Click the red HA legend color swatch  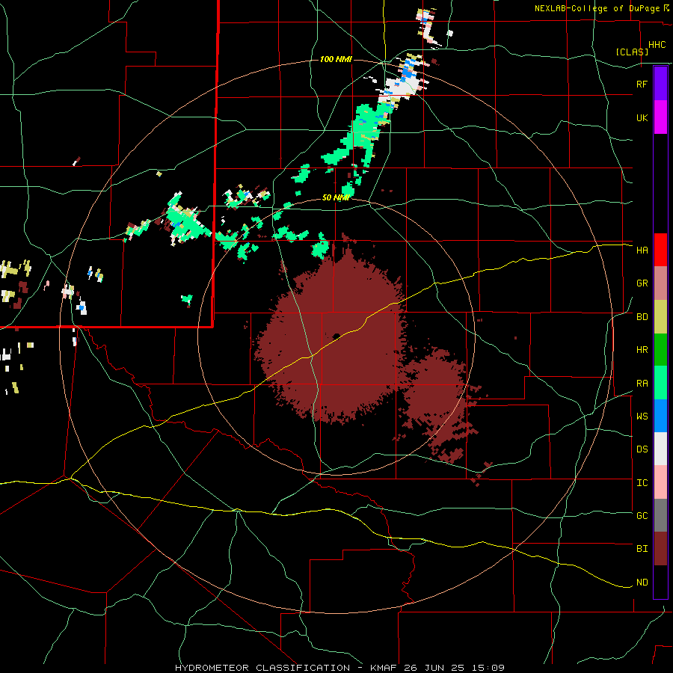[x=660, y=250]
